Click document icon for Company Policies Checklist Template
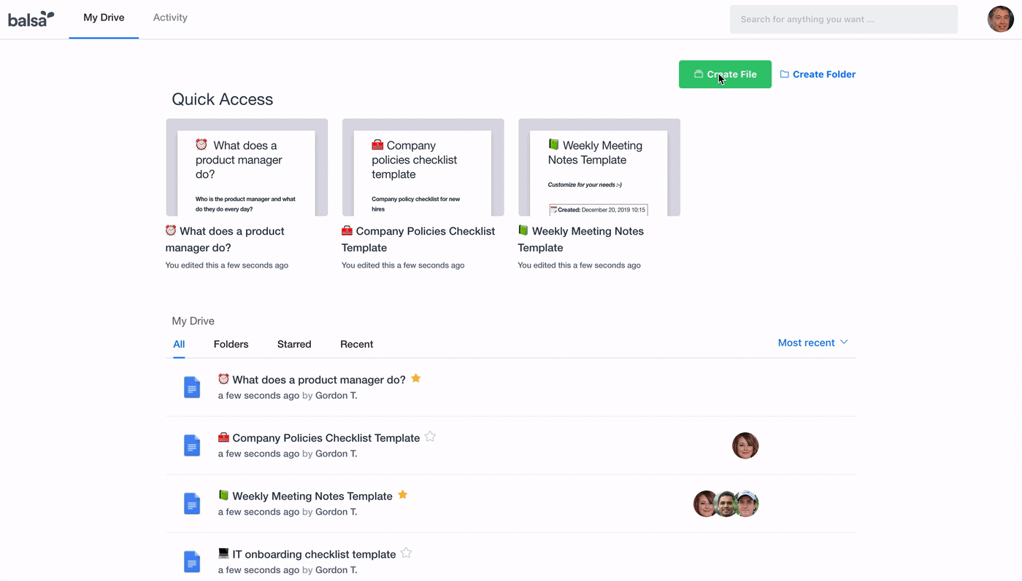Screen dimensions: 1022x581 (192, 445)
